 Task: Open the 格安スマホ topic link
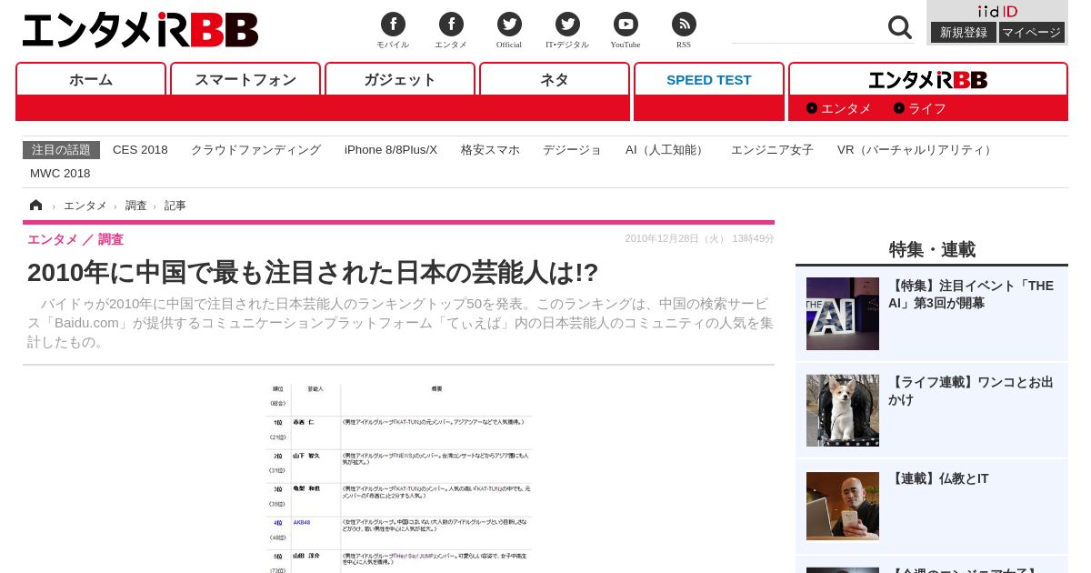[x=490, y=149]
